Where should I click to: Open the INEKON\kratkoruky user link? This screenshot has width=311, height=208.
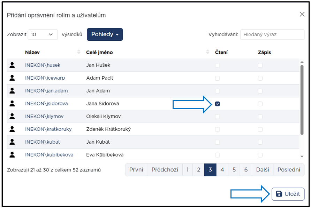pyautogui.click(x=48, y=129)
